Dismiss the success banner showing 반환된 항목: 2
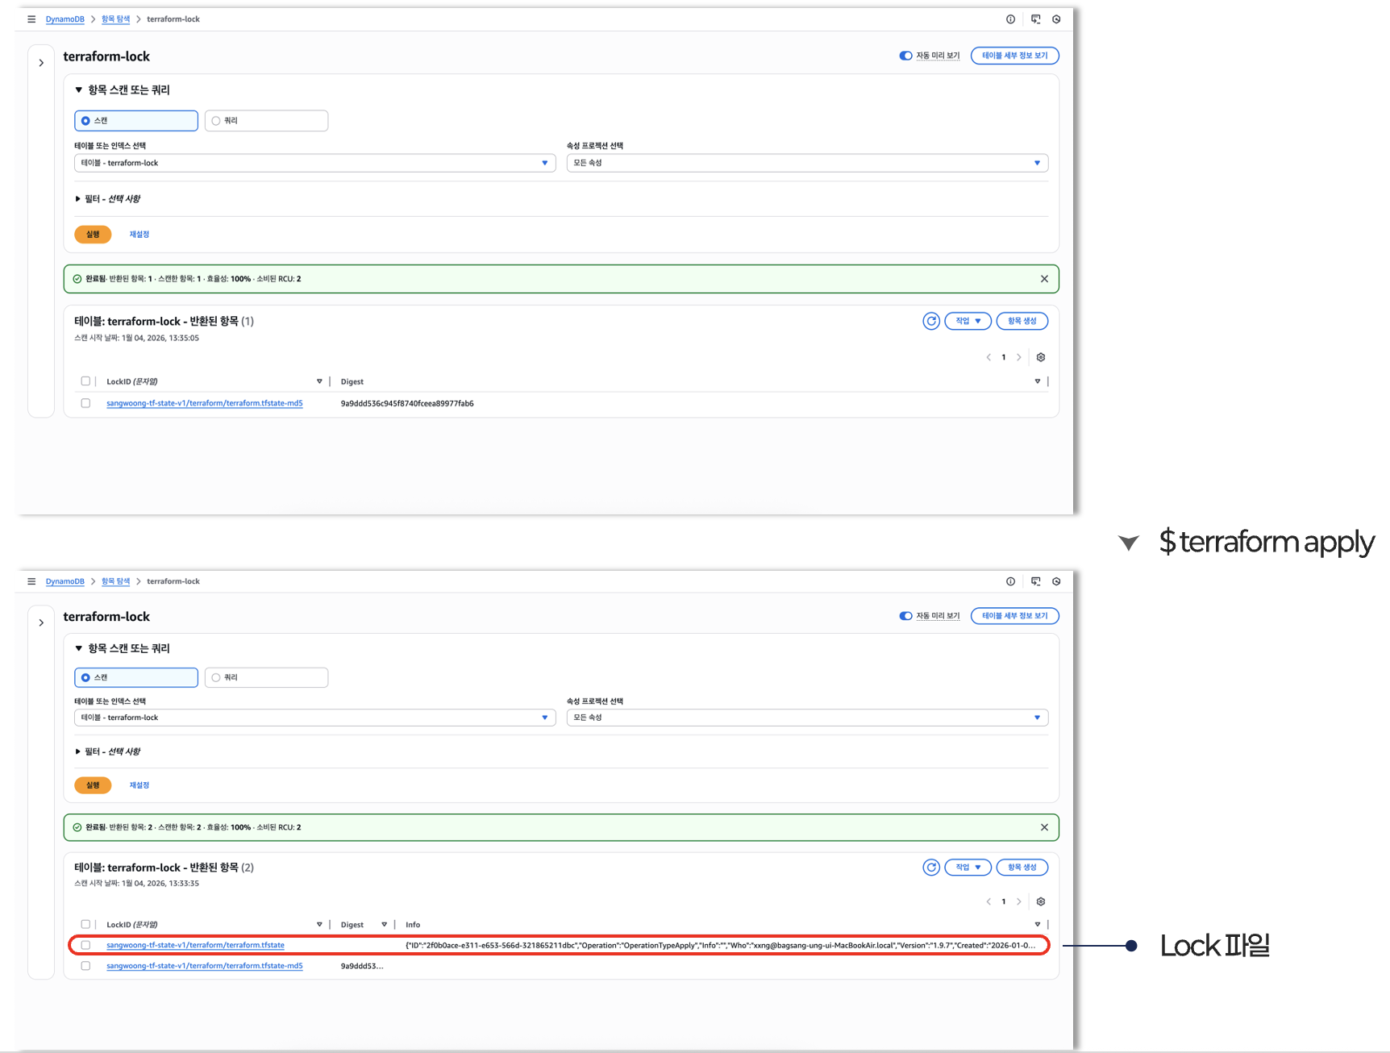Screen dimensions: 1390x1053 pos(1044,827)
